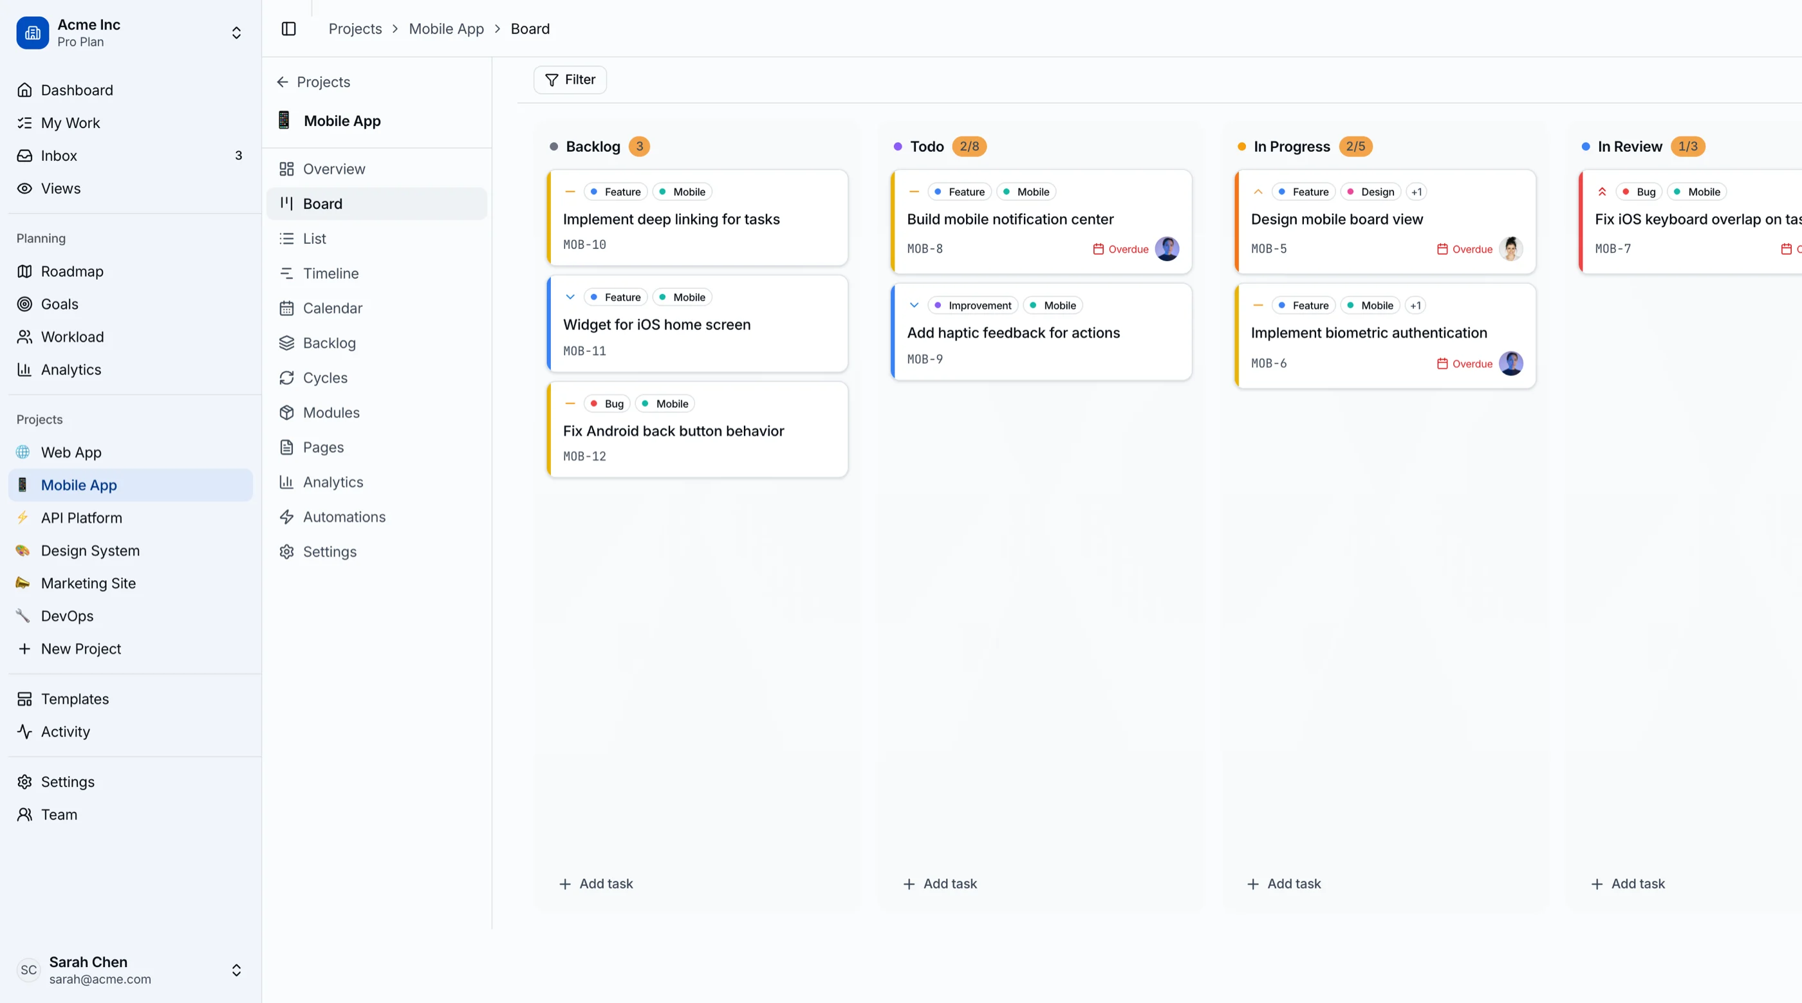This screenshot has height=1003, width=1802.
Task: Click high priority caret on Design mobile board
Action: click(1258, 192)
